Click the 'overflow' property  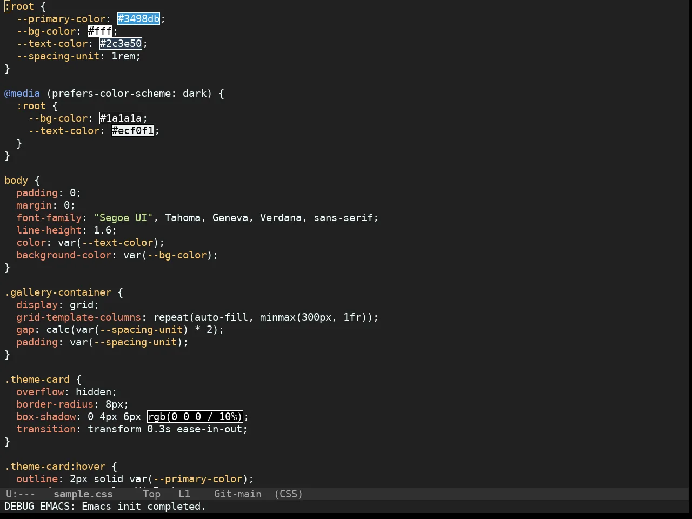[x=40, y=392]
